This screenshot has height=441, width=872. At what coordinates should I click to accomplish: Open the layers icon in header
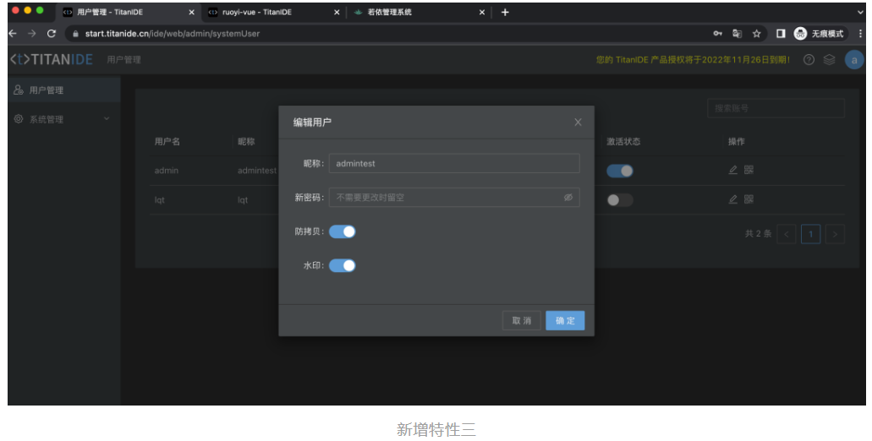tap(829, 60)
